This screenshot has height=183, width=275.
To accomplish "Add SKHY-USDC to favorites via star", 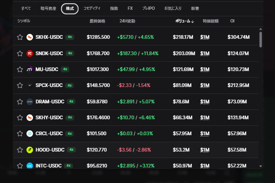I will [20, 118].
